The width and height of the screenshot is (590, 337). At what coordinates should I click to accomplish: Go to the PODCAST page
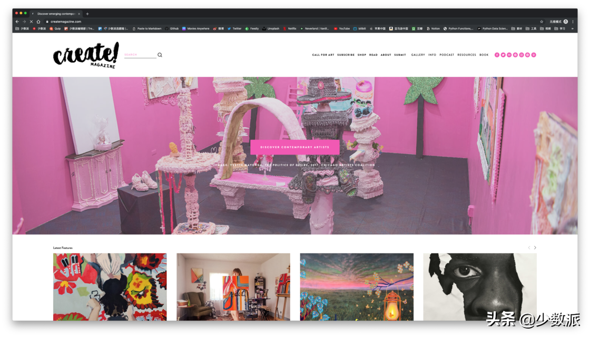pos(447,55)
